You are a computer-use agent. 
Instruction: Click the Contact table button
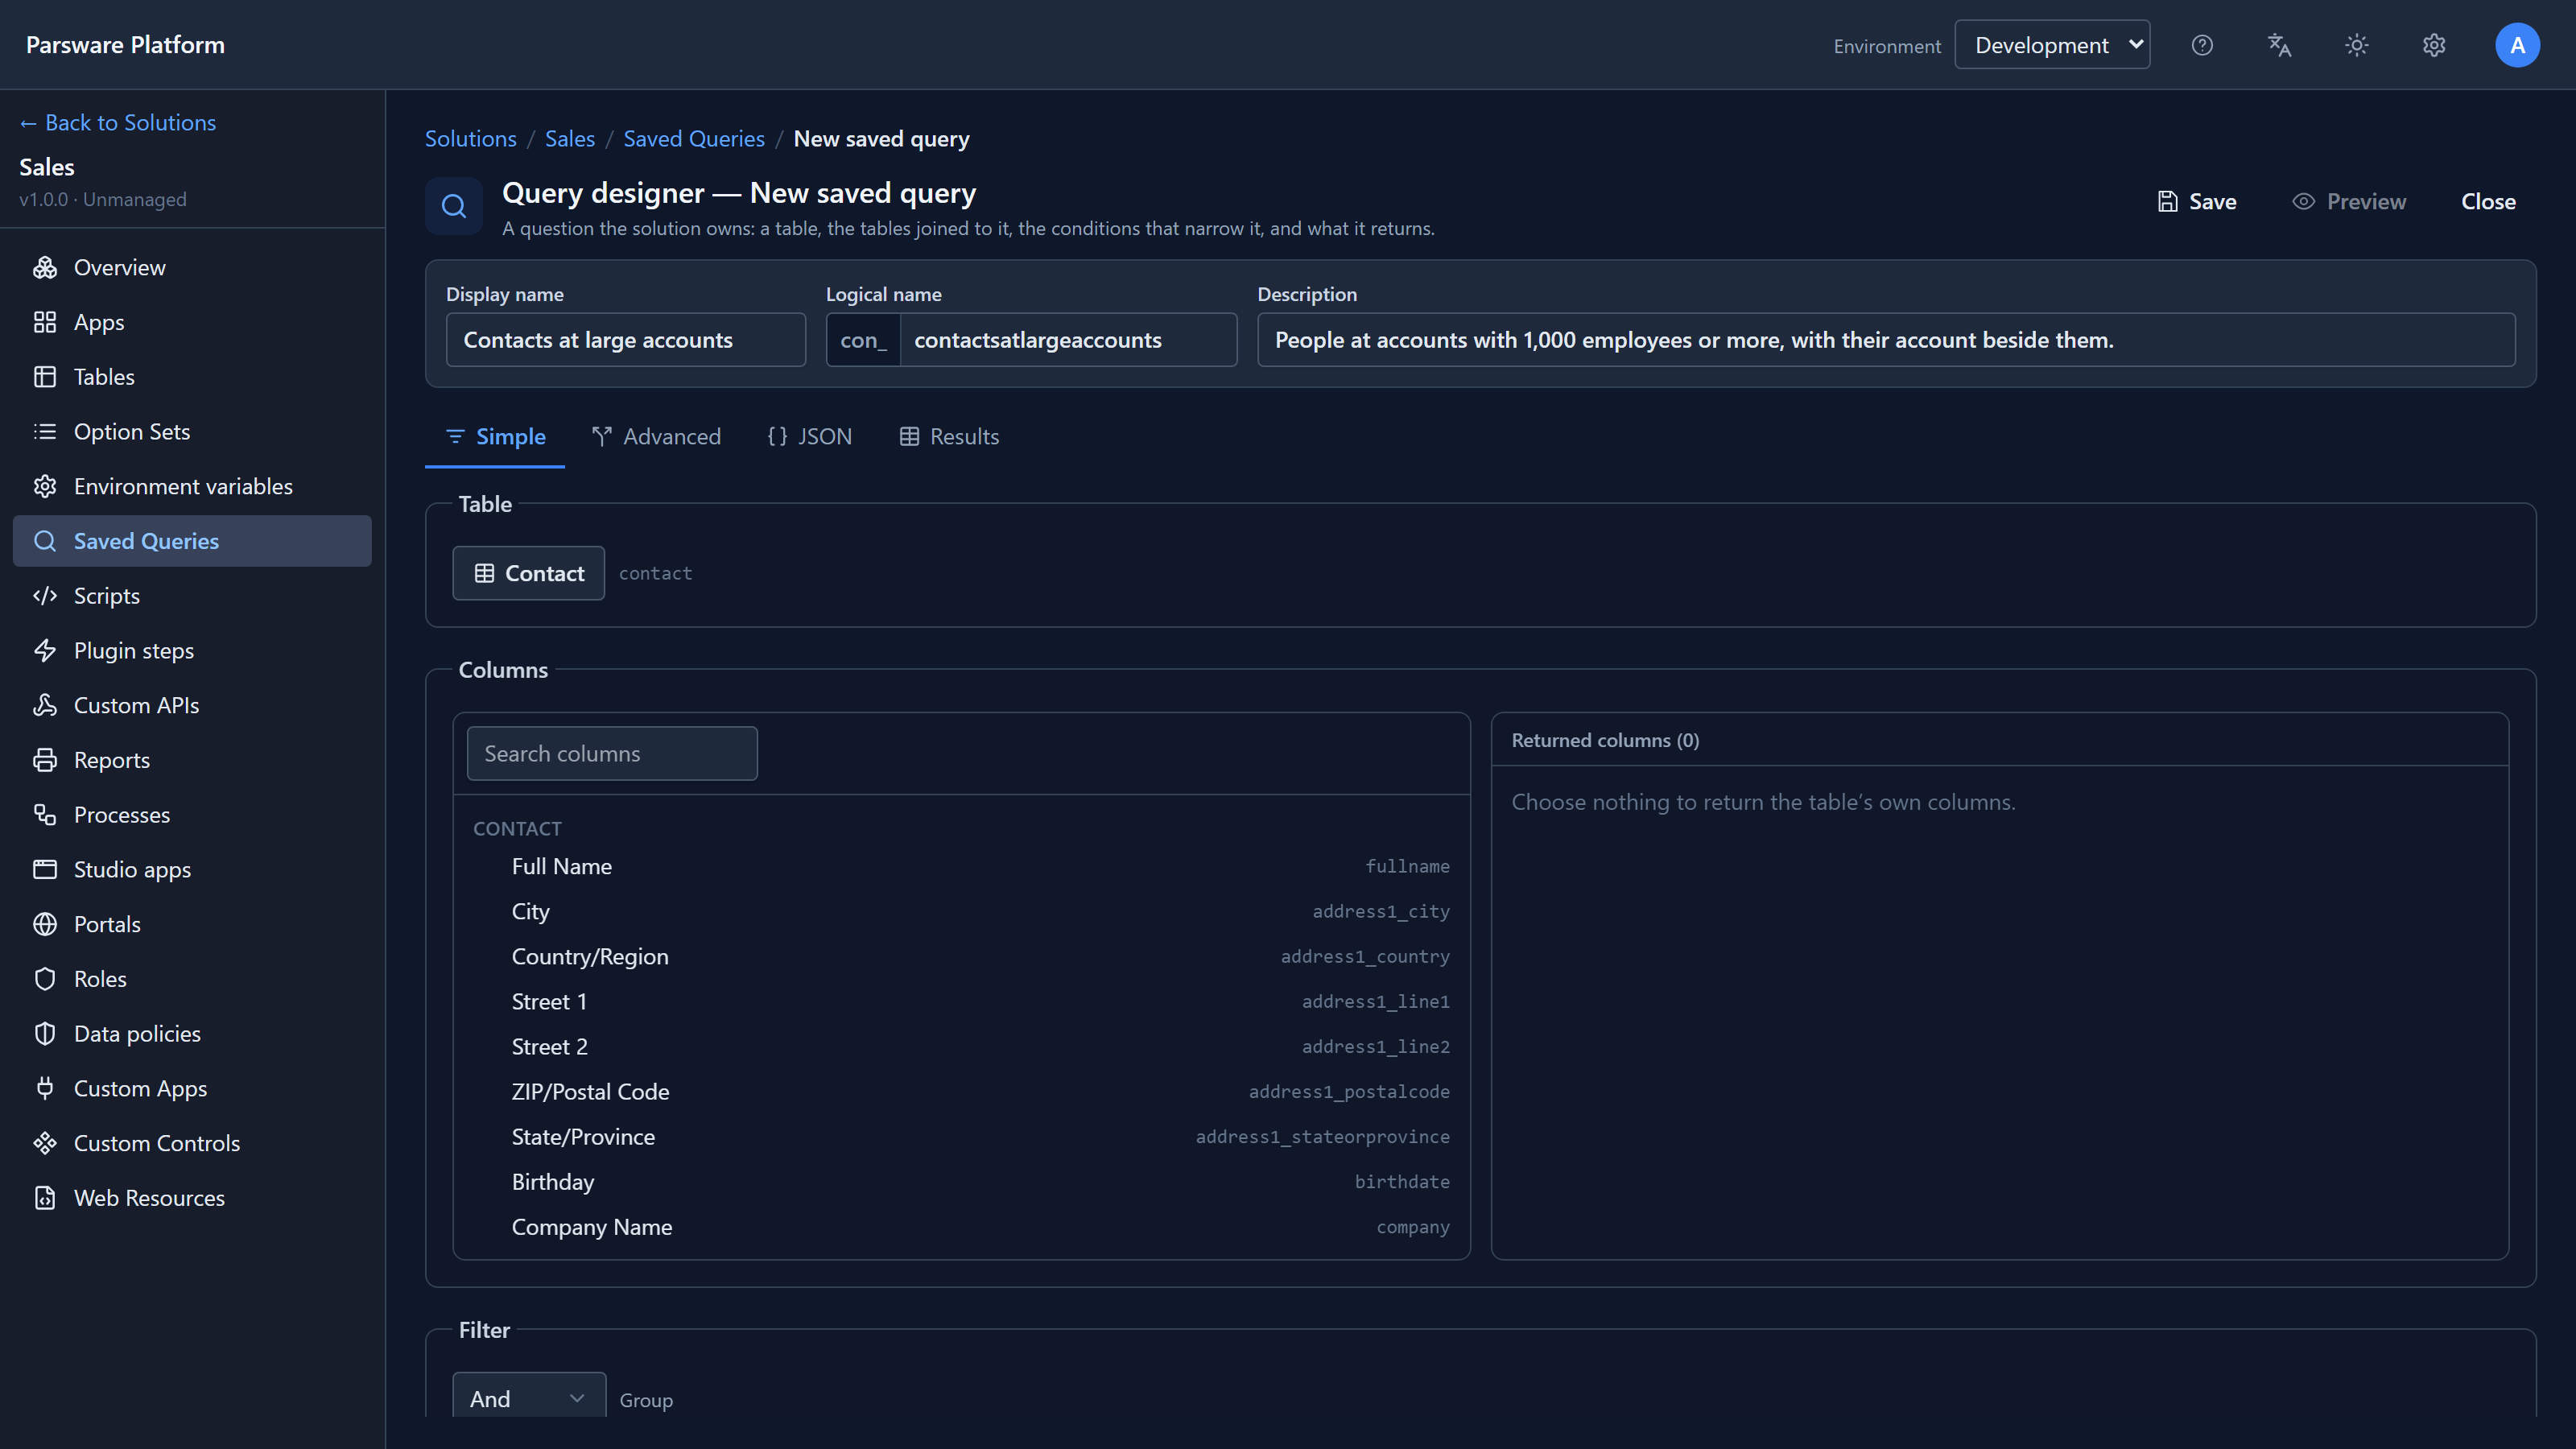[528, 573]
